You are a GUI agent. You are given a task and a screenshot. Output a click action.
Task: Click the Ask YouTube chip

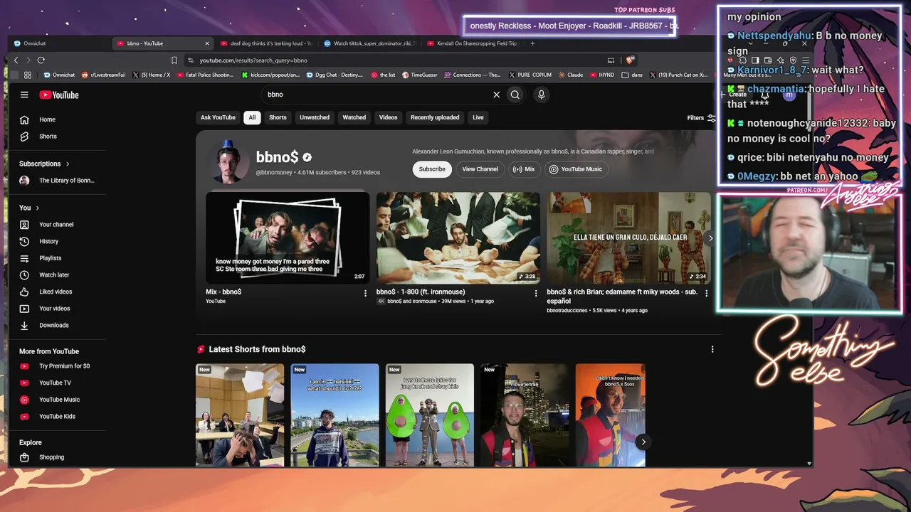coord(218,118)
